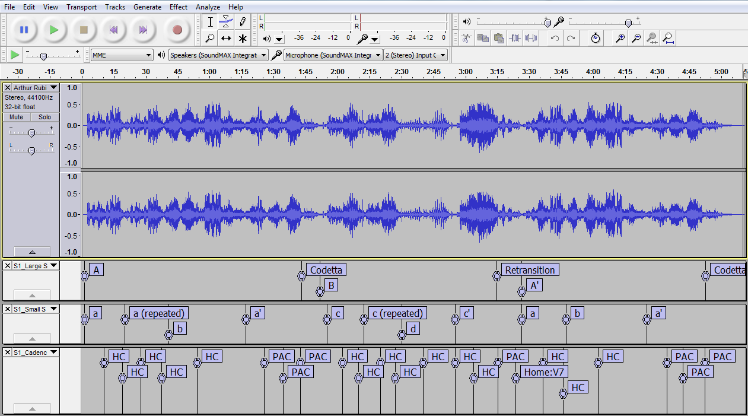Select the Draw pencil tool

click(242, 22)
